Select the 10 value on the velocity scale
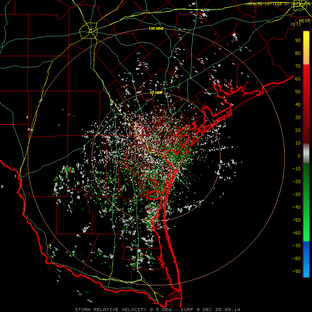312x312 pixels. (298, 143)
